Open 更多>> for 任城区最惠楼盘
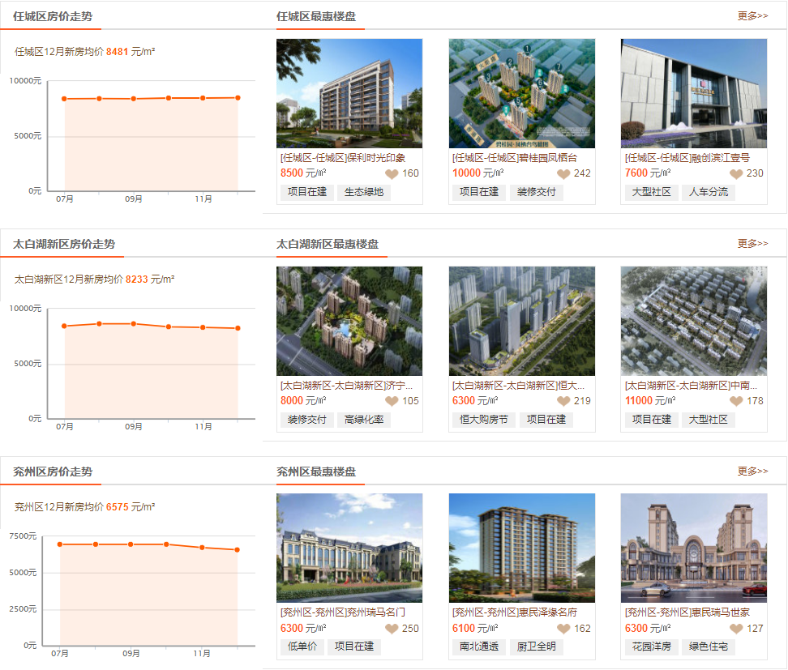The width and height of the screenshot is (788, 670). tap(753, 15)
